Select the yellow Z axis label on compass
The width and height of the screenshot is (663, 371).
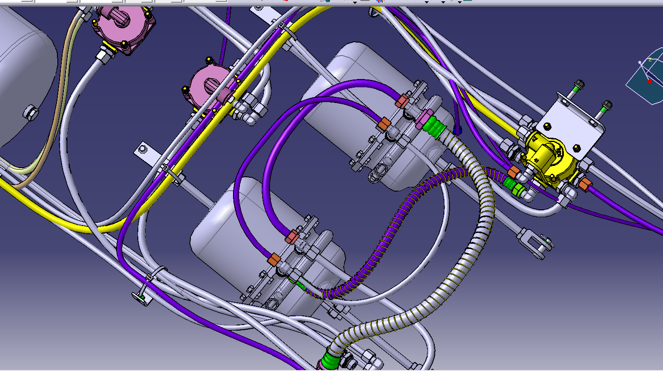click(650, 60)
